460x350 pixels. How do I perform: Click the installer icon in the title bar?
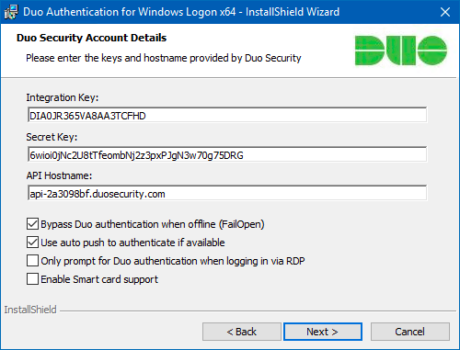coord(11,12)
